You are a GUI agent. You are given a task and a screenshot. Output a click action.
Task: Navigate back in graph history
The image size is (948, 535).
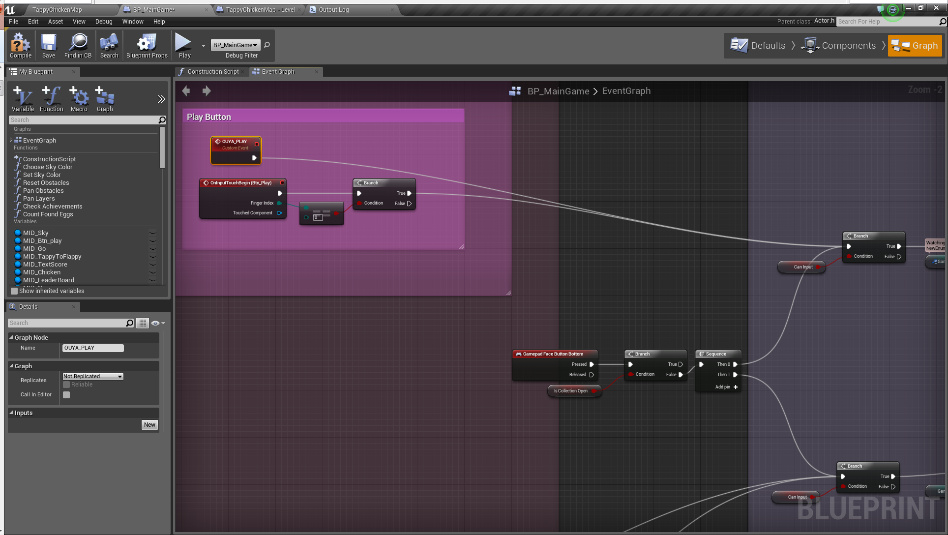[186, 91]
